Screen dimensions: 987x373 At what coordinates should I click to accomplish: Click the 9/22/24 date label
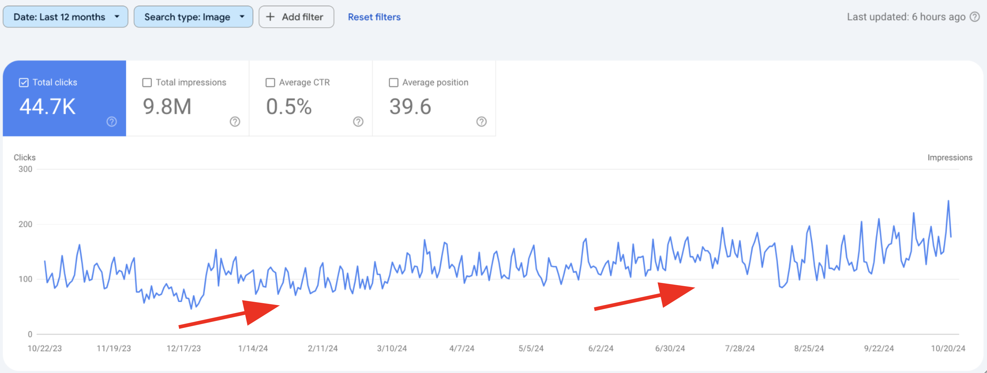pos(879,349)
